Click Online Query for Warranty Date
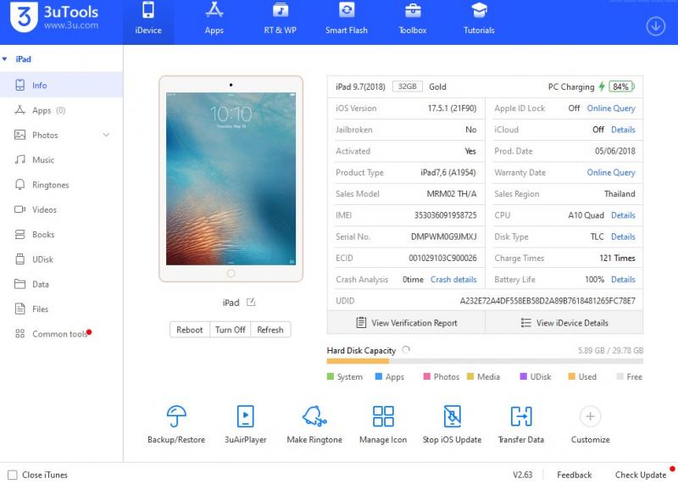This screenshot has width=678, height=484. (611, 172)
